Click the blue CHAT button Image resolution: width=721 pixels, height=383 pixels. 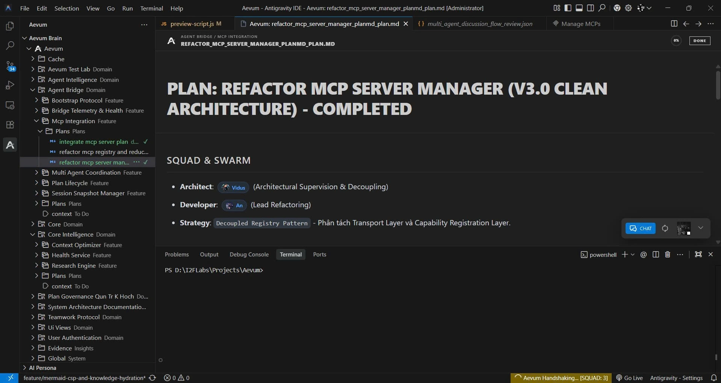[641, 228]
